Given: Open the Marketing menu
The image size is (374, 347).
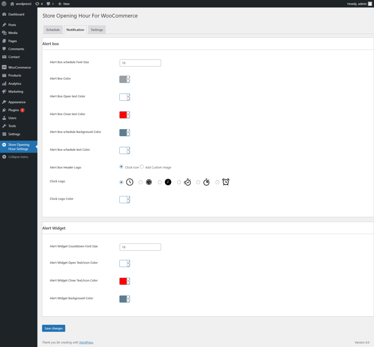Looking at the screenshot, I should [19, 92].
